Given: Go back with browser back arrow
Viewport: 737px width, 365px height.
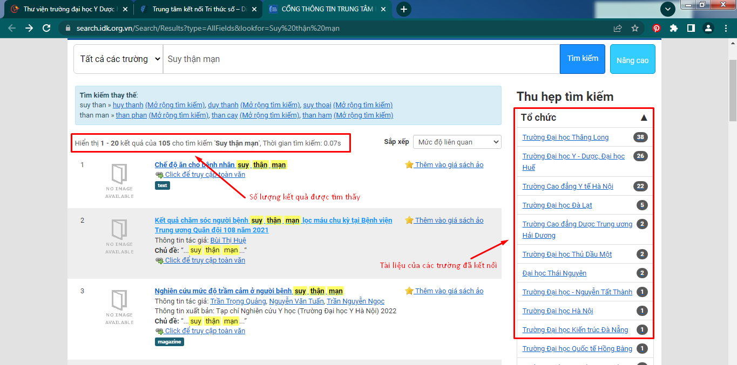Looking at the screenshot, I should pyautogui.click(x=12, y=28).
